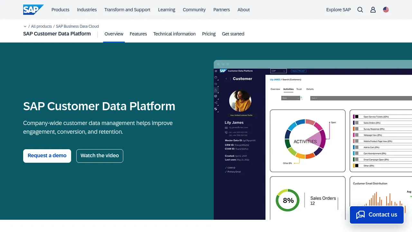The height and width of the screenshot is (232, 412).
Task: Go to SAP Business Data Cloud breadcrumb
Action: tap(77, 26)
